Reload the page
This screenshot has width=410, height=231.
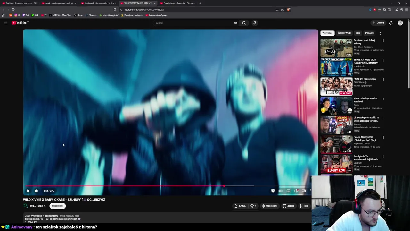tap(13, 10)
